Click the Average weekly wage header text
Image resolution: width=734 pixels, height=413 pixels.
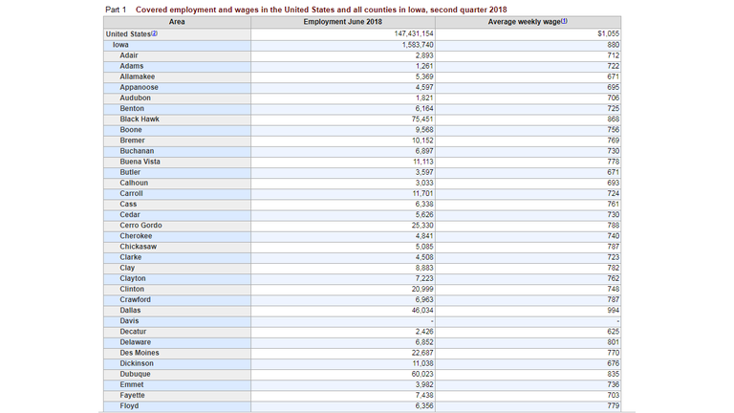523,21
